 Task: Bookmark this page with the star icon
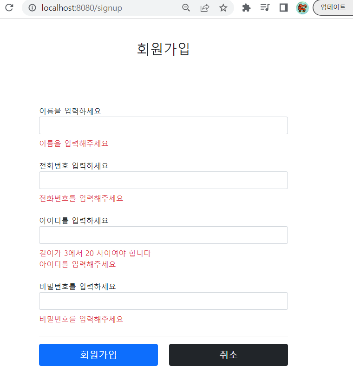pos(223,8)
